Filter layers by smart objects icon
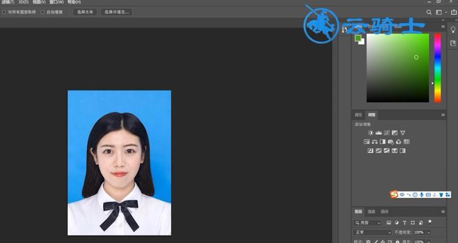Viewport: 458px width, 243px height. click(x=421, y=222)
